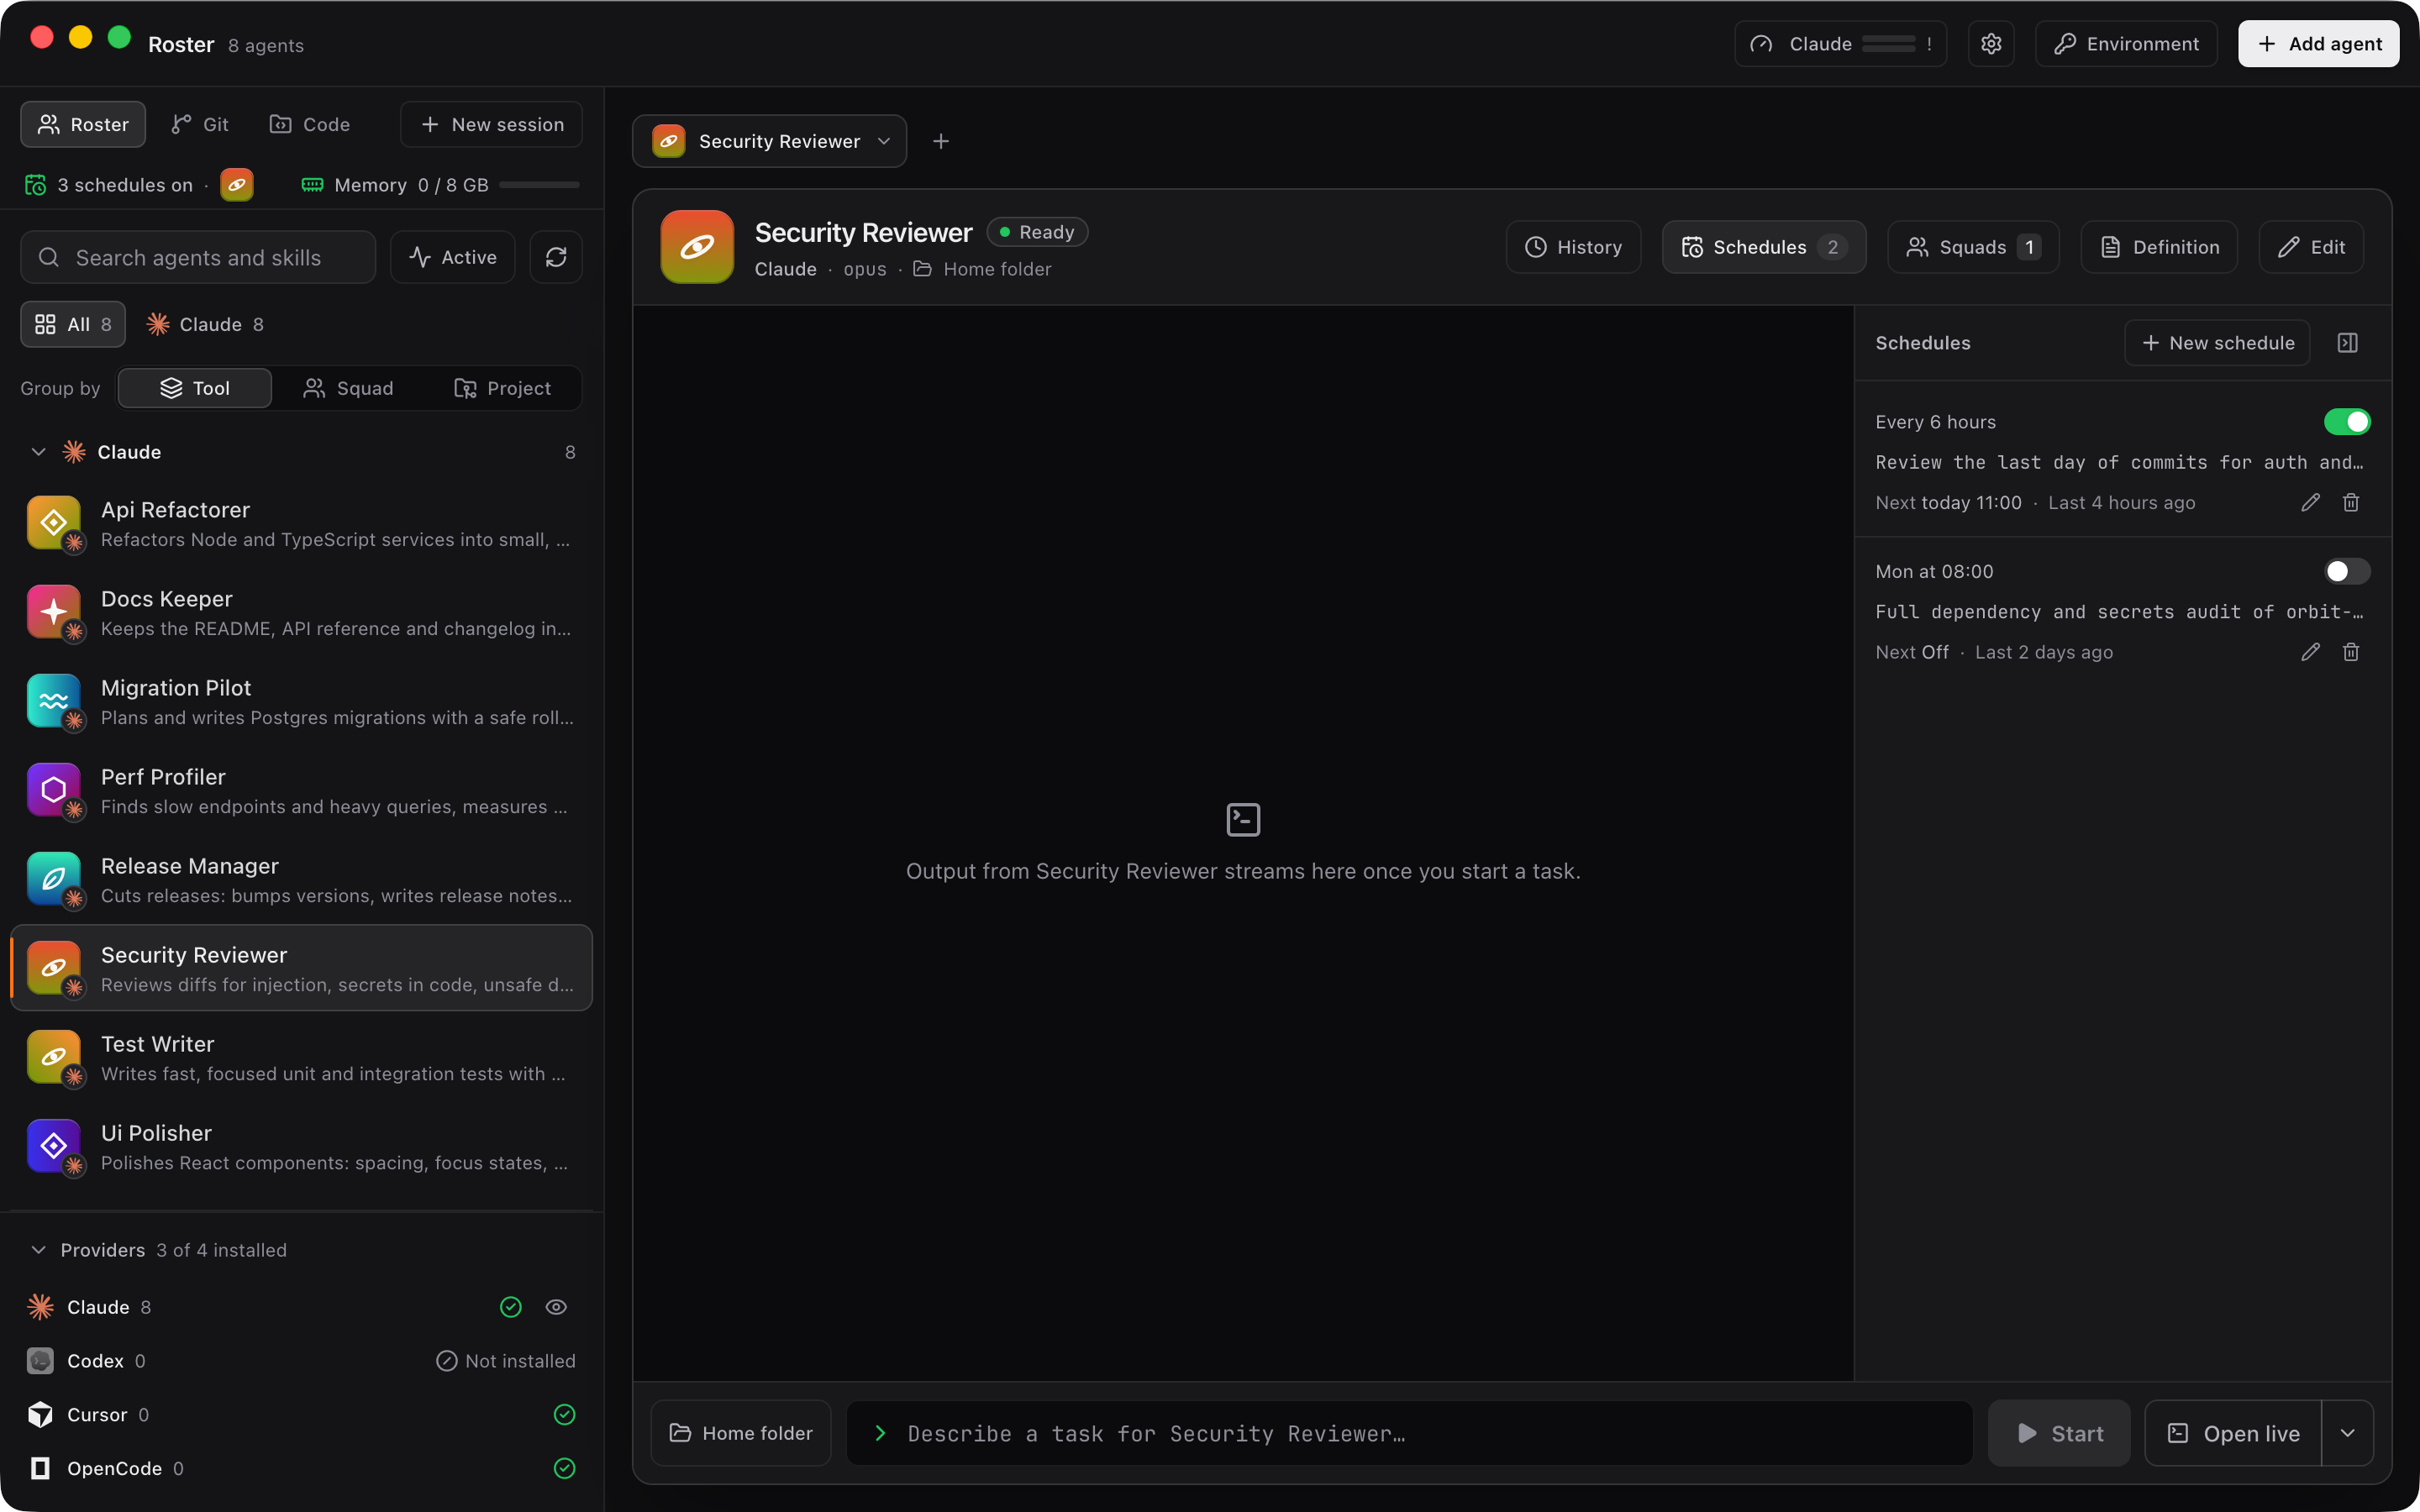The image size is (2420, 1512).
Task: Edit the 'Mon at 08:00' schedule pencil
Action: [2310, 652]
